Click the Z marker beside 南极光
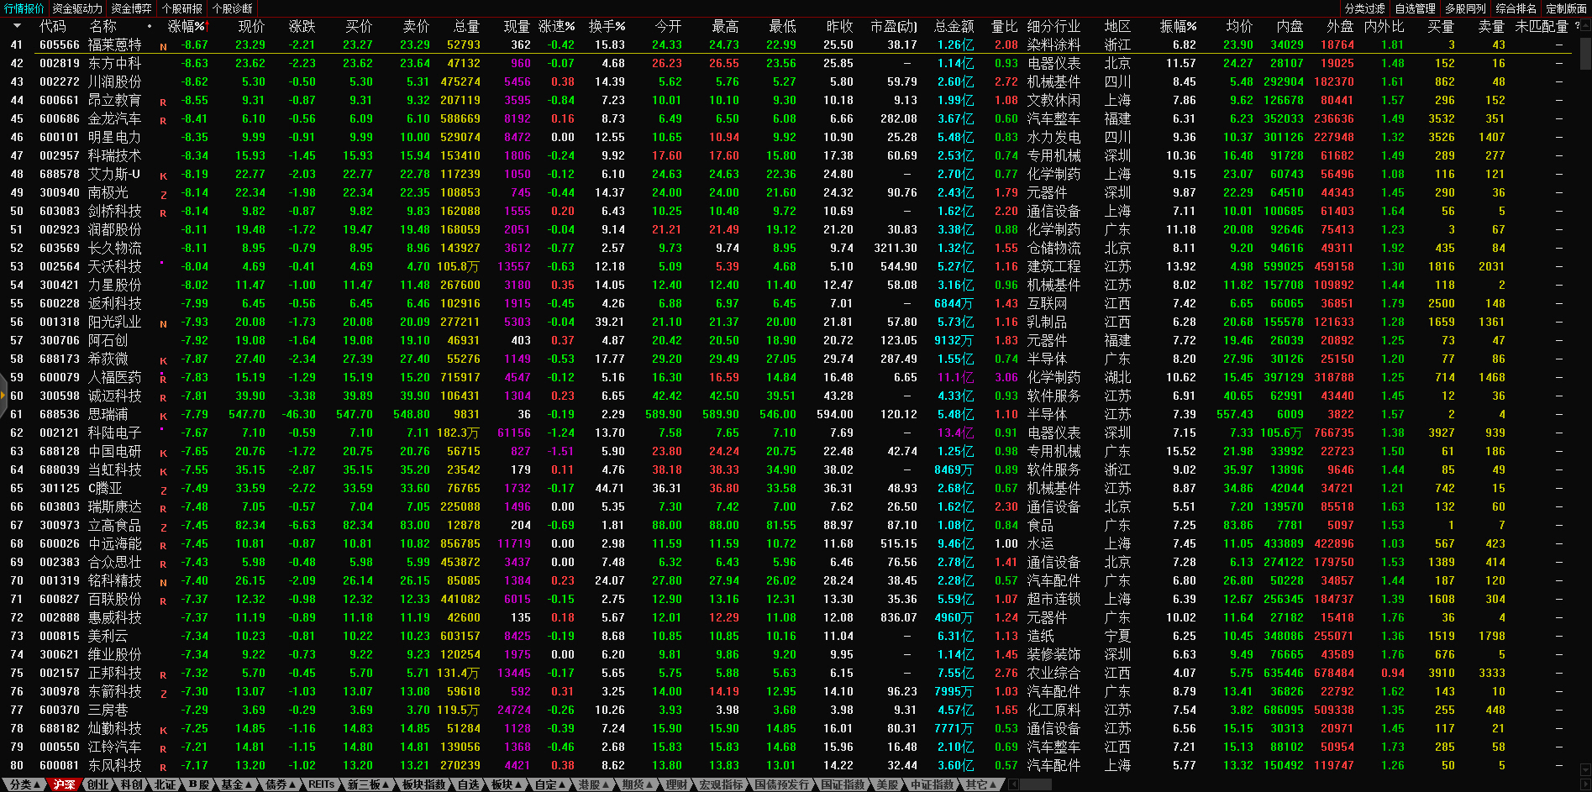The width and height of the screenshot is (1592, 792). tap(163, 195)
